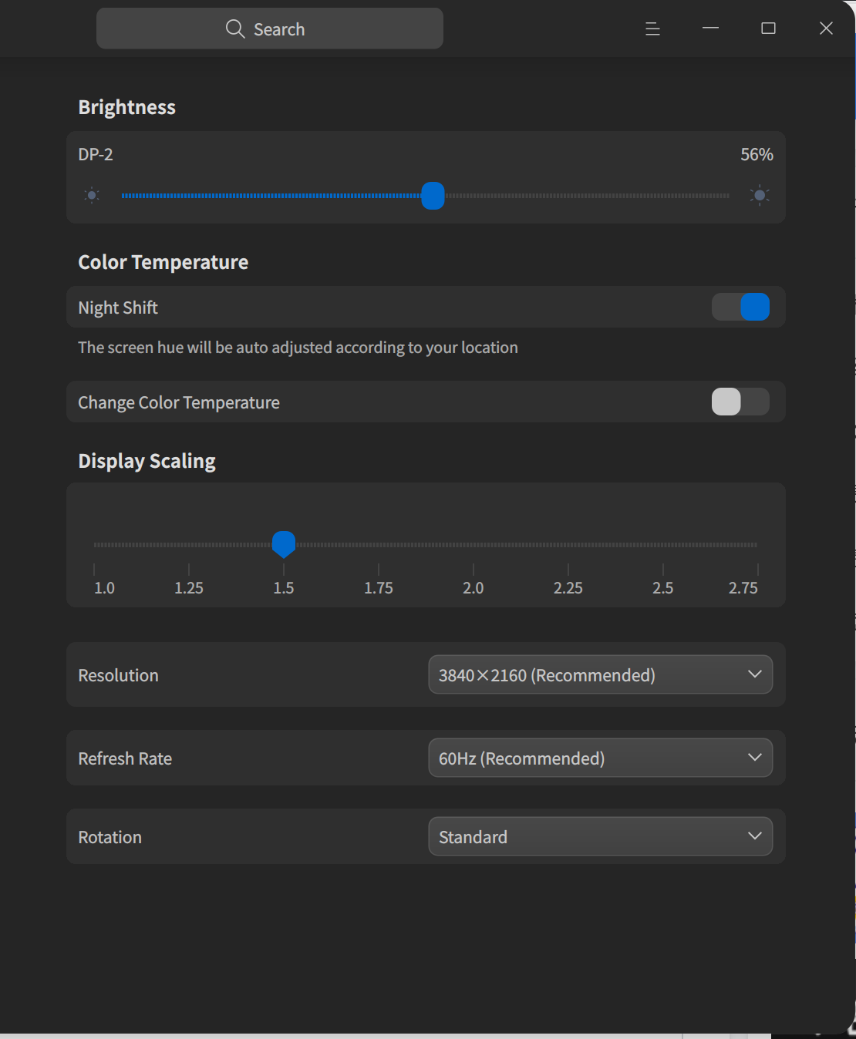Turn off Night Shift toggle
This screenshot has height=1039, width=856.
point(740,307)
